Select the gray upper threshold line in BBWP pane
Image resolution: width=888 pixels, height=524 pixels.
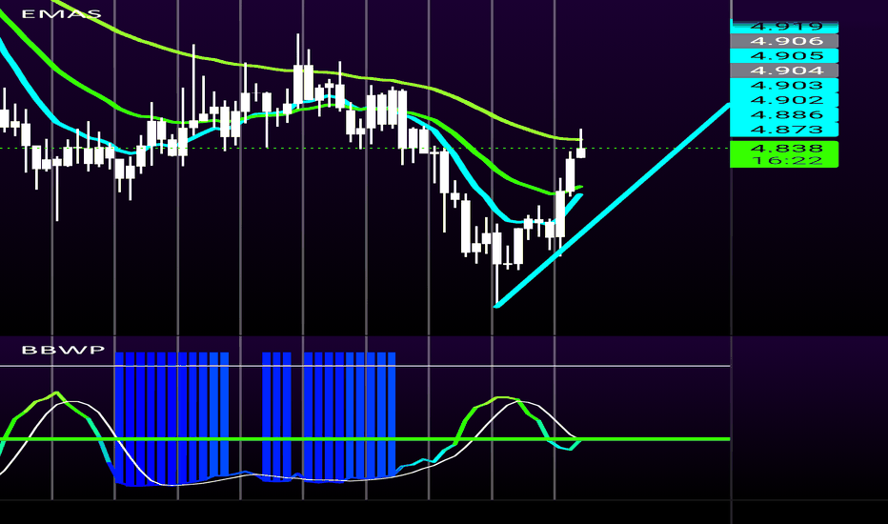point(365,366)
